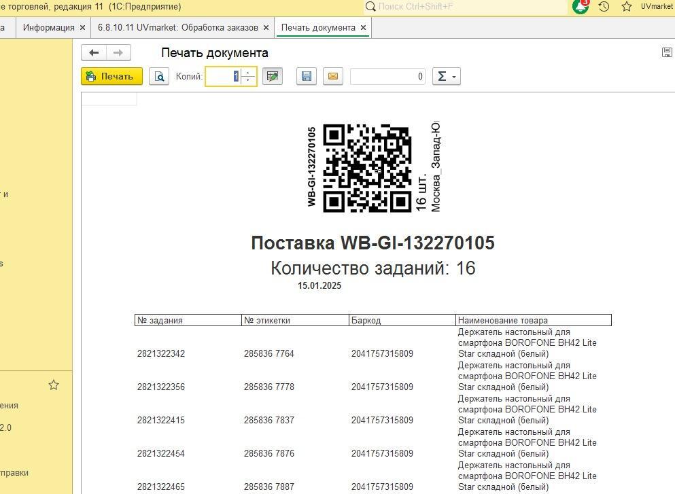The height and width of the screenshot is (494, 675).
Task: Increase copies with up stepper arrow
Action: (248, 72)
